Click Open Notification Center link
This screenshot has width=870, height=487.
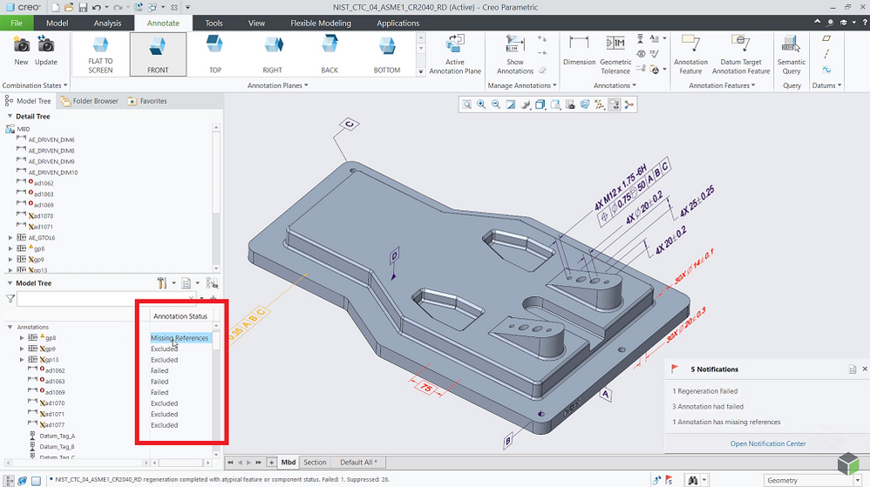click(x=769, y=443)
